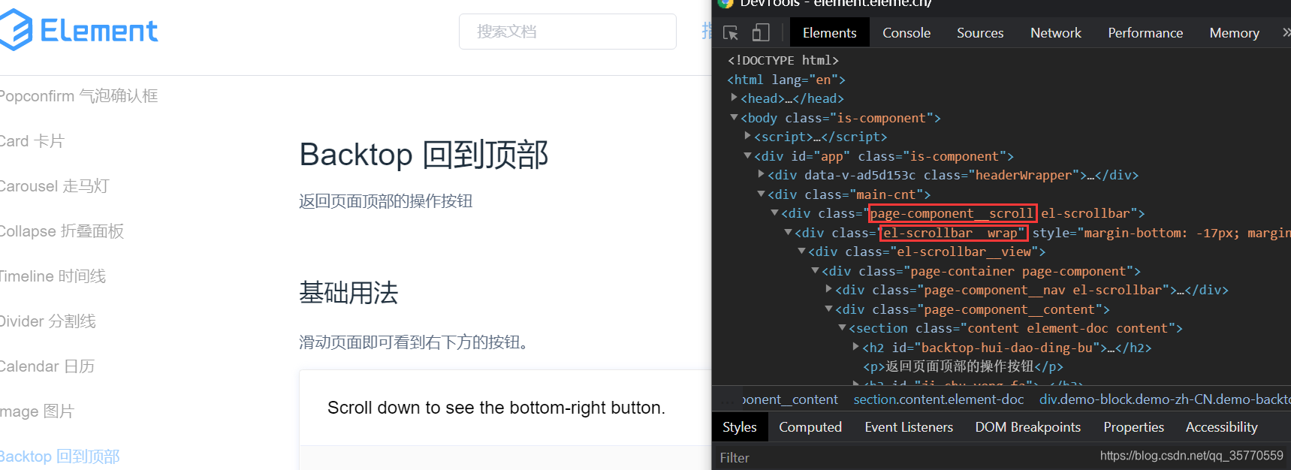Click the page-component__content breadcrumb item
Image resolution: width=1291 pixels, height=470 pixels.
pos(789,400)
